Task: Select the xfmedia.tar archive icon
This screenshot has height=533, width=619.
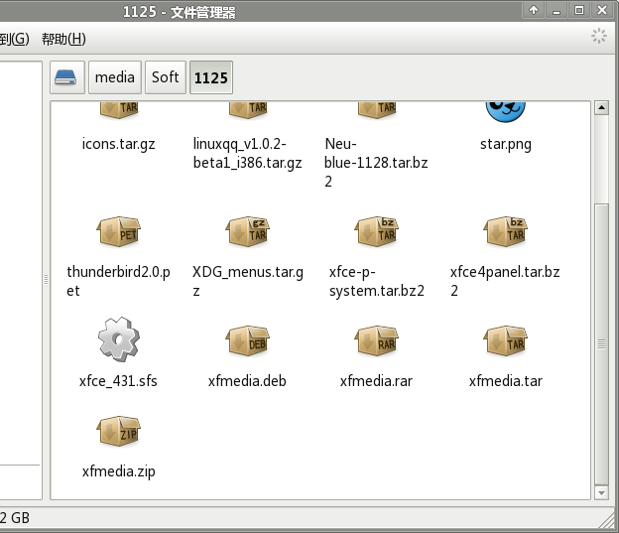Action: 506,340
